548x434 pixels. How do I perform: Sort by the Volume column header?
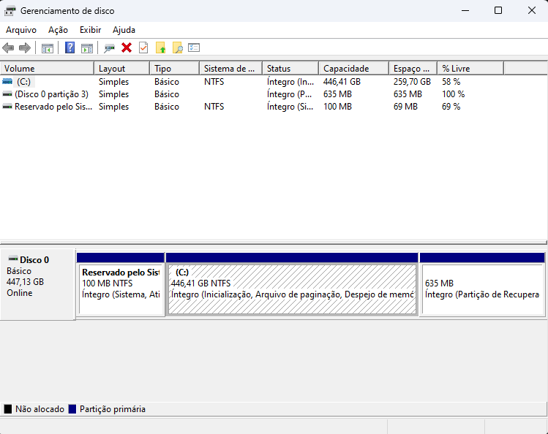[x=47, y=69]
